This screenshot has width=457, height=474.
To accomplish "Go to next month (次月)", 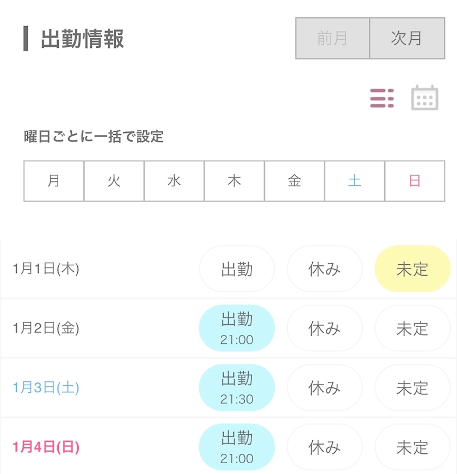I will pyautogui.click(x=406, y=38).
